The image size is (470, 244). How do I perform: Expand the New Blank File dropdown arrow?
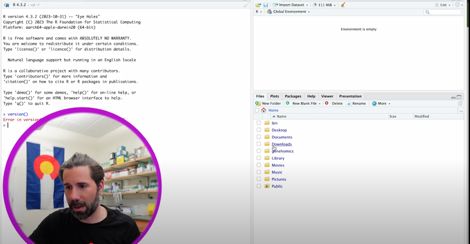[320, 104]
